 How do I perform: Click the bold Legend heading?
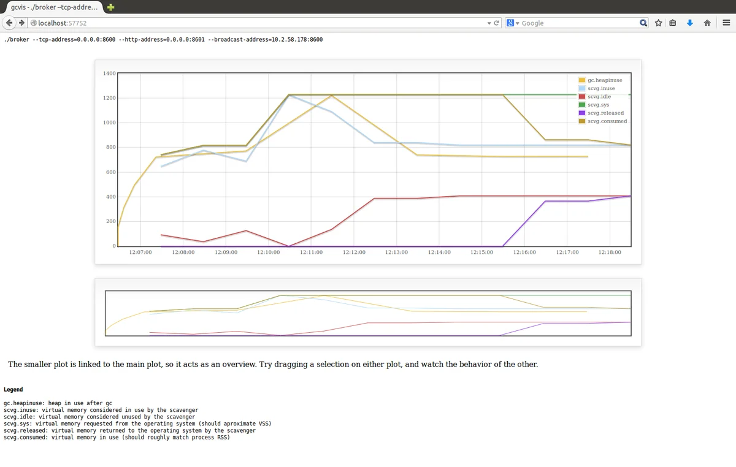tap(13, 389)
